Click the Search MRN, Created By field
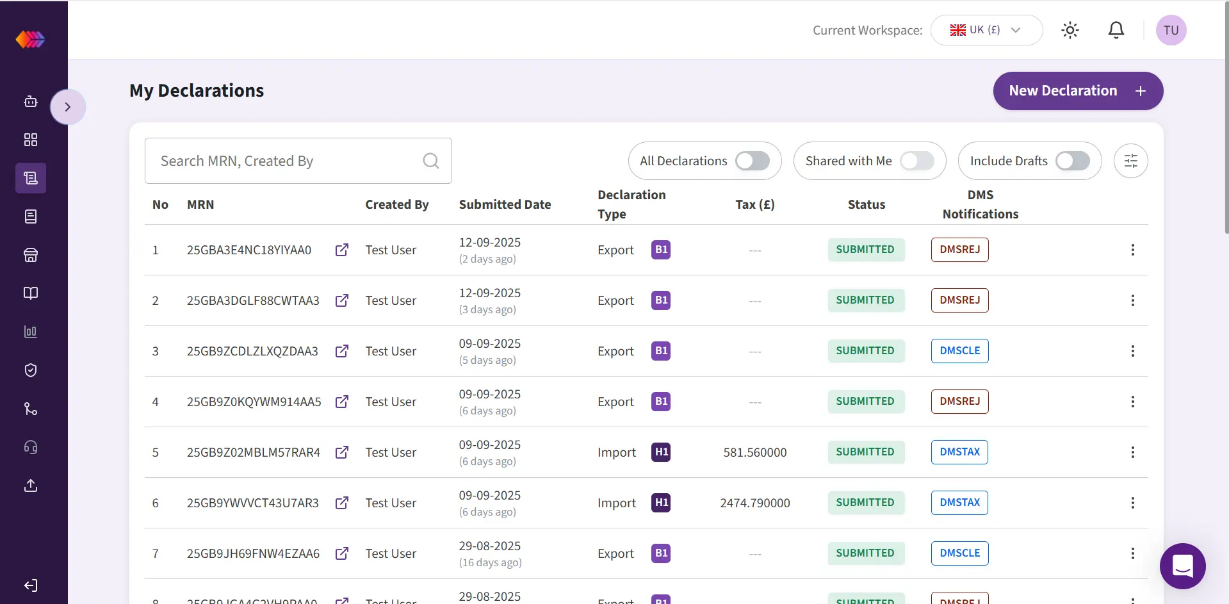 click(x=288, y=161)
